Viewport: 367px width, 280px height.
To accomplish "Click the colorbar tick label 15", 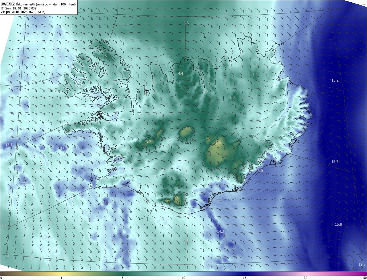I will (x=245, y=278).
